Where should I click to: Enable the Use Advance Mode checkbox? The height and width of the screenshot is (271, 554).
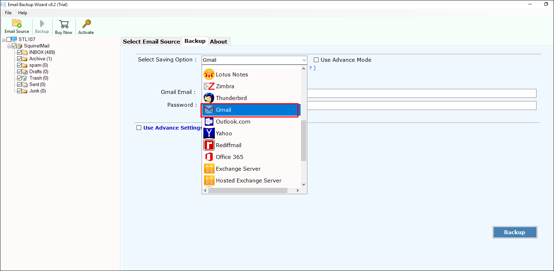tap(316, 60)
